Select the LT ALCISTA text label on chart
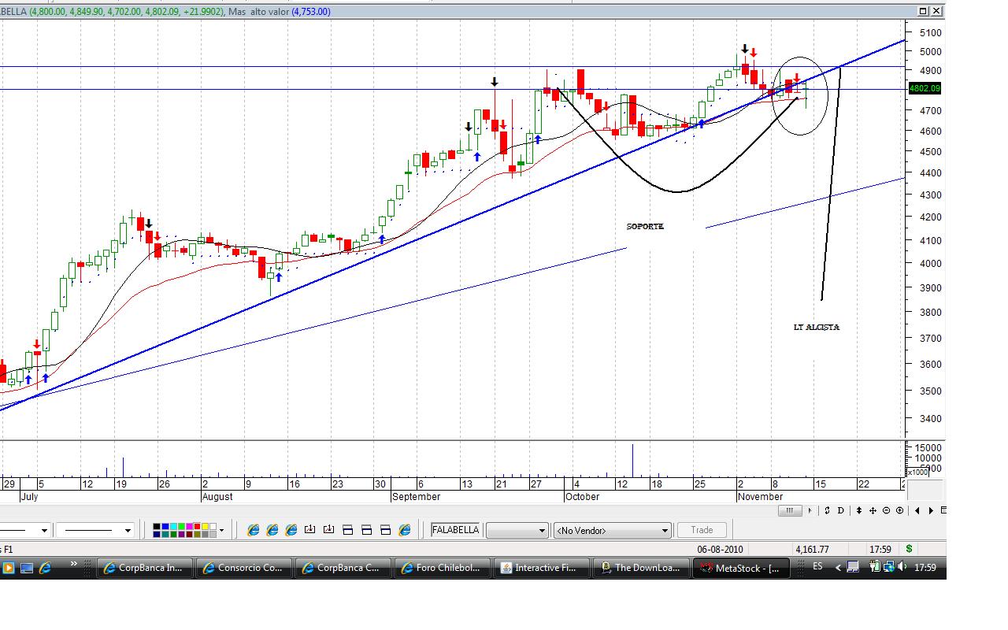The height and width of the screenshot is (630, 1008). tap(817, 327)
